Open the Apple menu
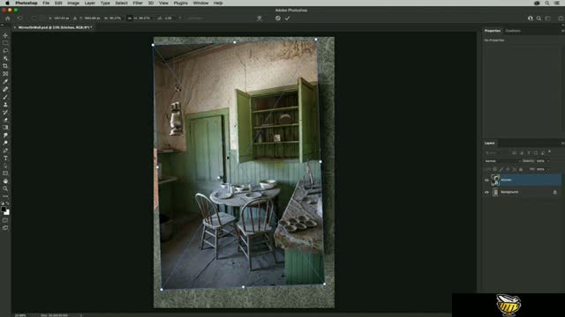565x317 pixels. tap(7, 3)
